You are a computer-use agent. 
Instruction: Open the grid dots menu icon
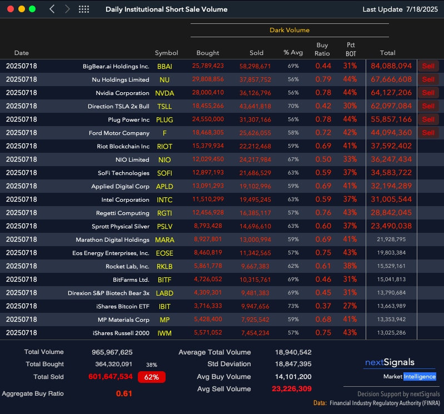point(84,9)
